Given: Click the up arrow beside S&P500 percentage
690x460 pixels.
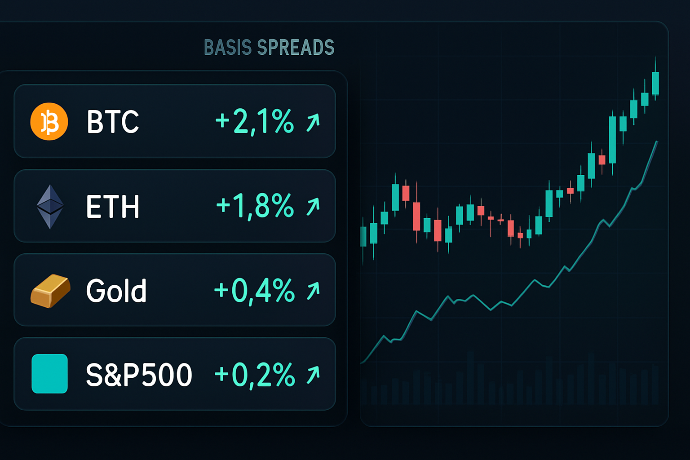Looking at the screenshot, I should pos(313,375).
